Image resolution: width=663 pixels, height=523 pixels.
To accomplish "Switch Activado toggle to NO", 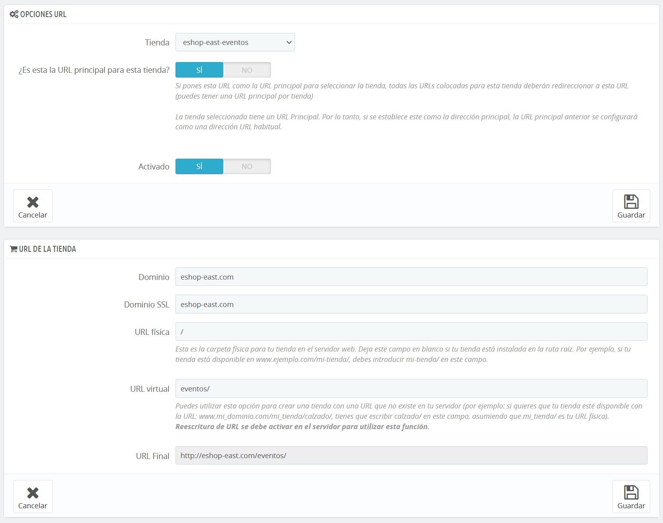I will tap(247, 166).
